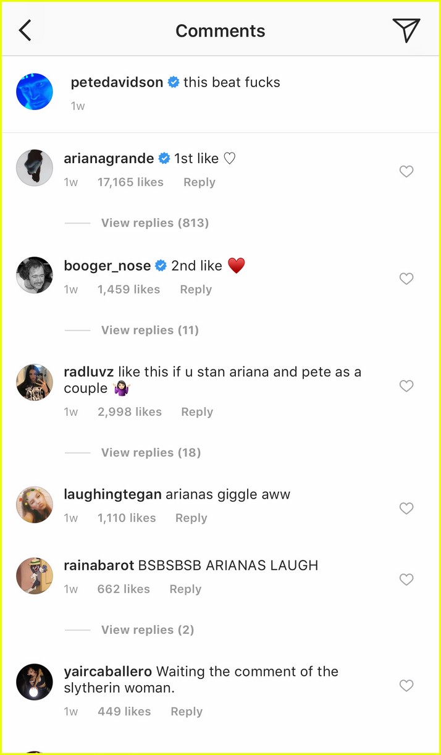Tap the back arrow icon

coord(25,30)
